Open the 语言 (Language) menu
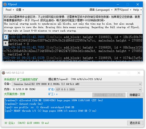This screenshot has width=146, height=129. pyautogui.click(x=101, y=10)
